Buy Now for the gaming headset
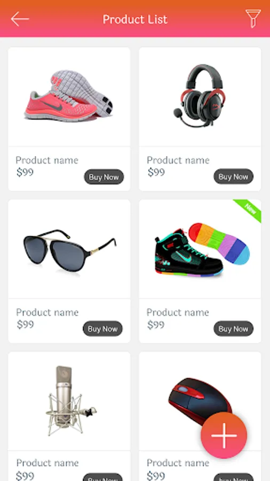Screen dimensions: 270x481 point(233,176)
